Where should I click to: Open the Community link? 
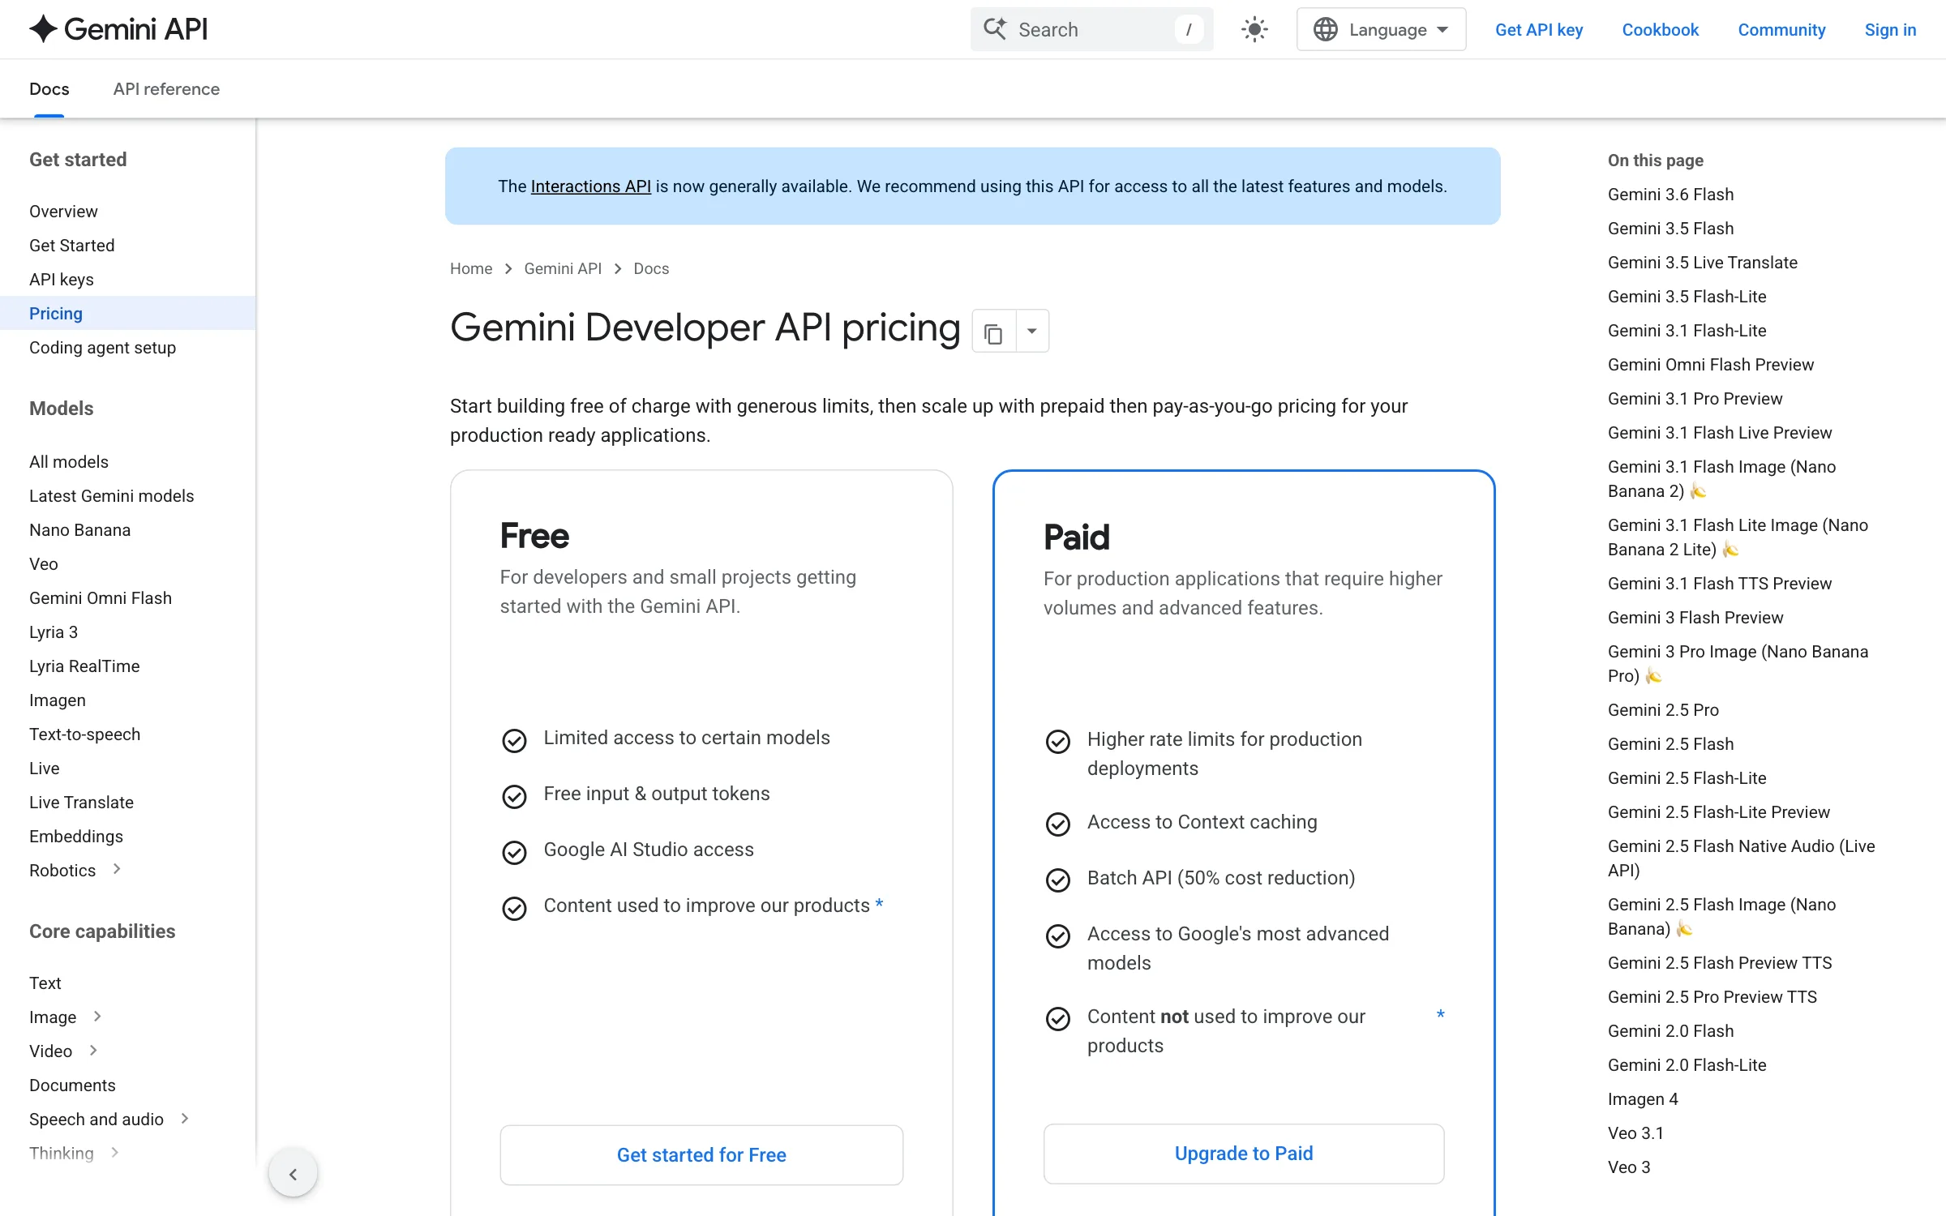1781,30
